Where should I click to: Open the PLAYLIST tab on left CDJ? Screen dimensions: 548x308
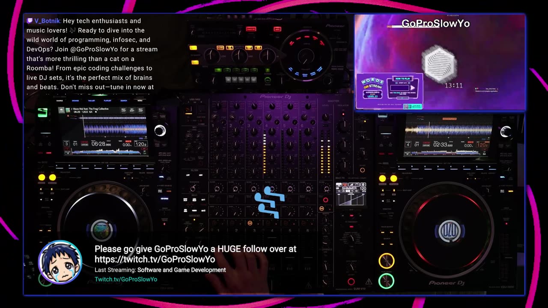107,101
